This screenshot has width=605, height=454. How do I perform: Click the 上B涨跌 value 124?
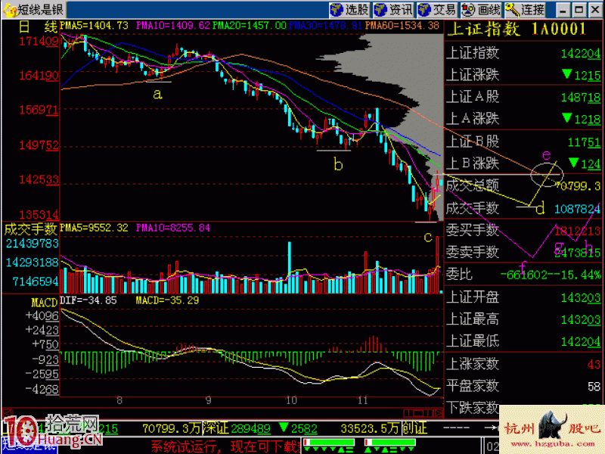click(x=591, y=164)
